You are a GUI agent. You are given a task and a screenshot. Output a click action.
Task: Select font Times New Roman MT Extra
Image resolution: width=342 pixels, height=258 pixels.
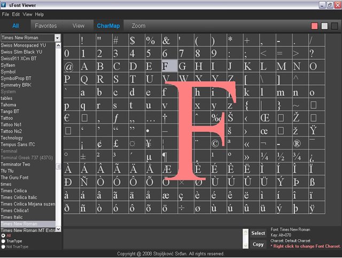tap(28, 230)
